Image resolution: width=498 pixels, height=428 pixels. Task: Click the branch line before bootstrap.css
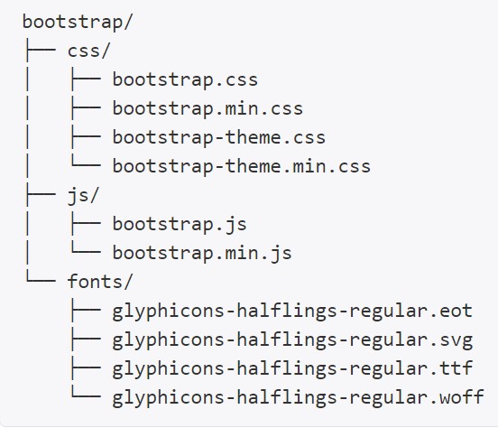pyautogui.click(x=86, y=79)
